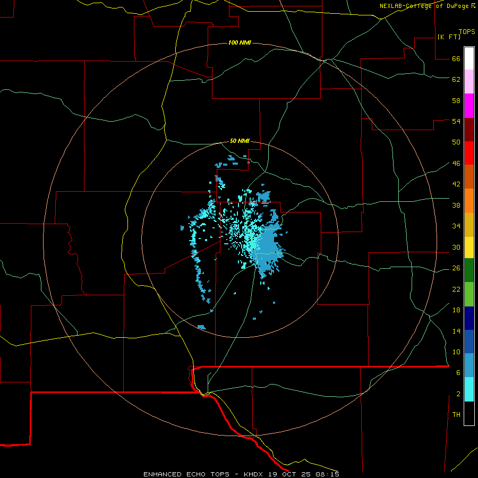
Task: Click the light pink legend swatch
Action: click(x=469, y=82)
